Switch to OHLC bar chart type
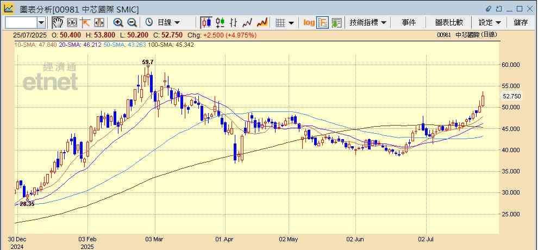This screenshot has width=538, height=250. (233, 23)
